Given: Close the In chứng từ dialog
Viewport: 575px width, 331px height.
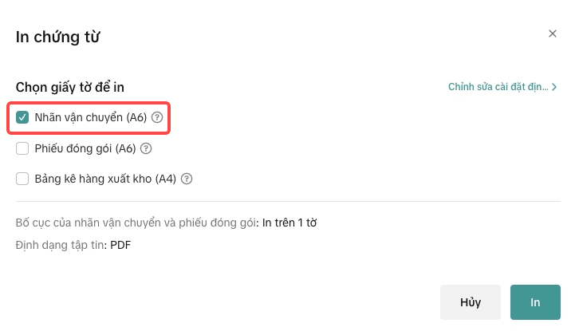Looking at the screenshot, I should coord(553,33).
